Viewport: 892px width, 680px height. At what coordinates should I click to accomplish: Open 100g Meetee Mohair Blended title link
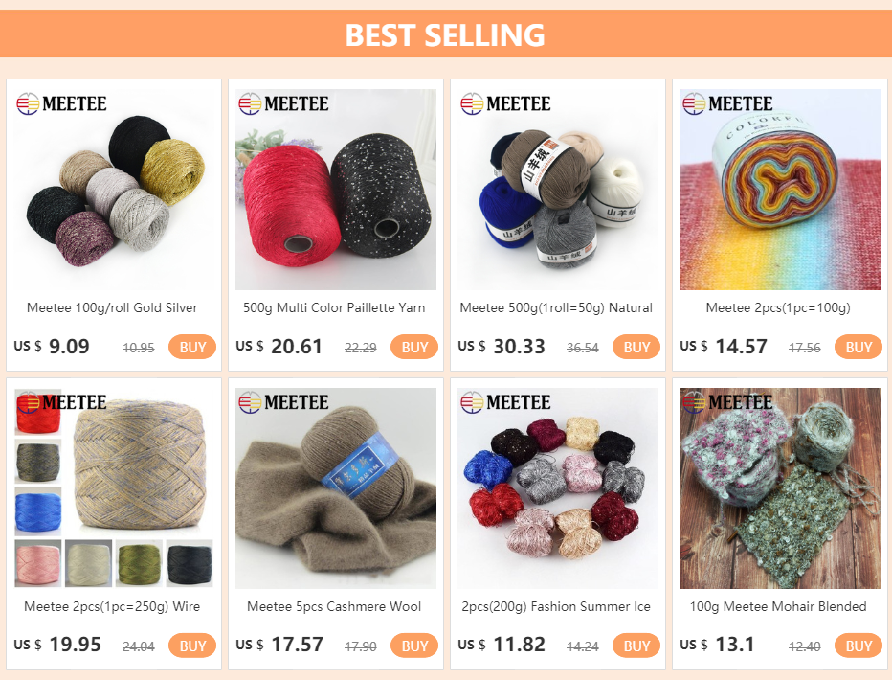coord(778,606)
